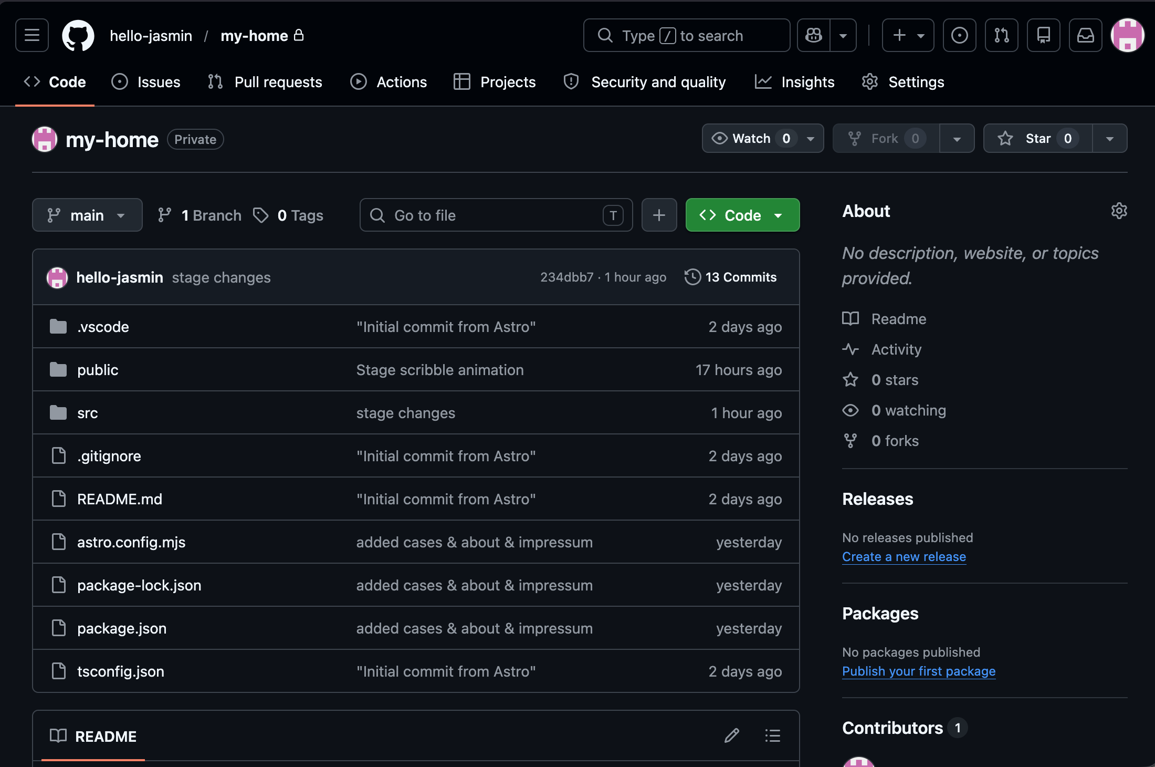Focus the Type / to search field
The height and width of the screenshot is (767, 1155).
pos(687,35)
